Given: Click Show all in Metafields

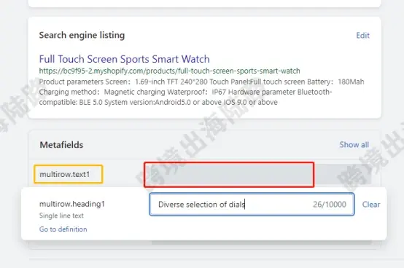Looking at the screenshot, I should click(x=354, y=144).
